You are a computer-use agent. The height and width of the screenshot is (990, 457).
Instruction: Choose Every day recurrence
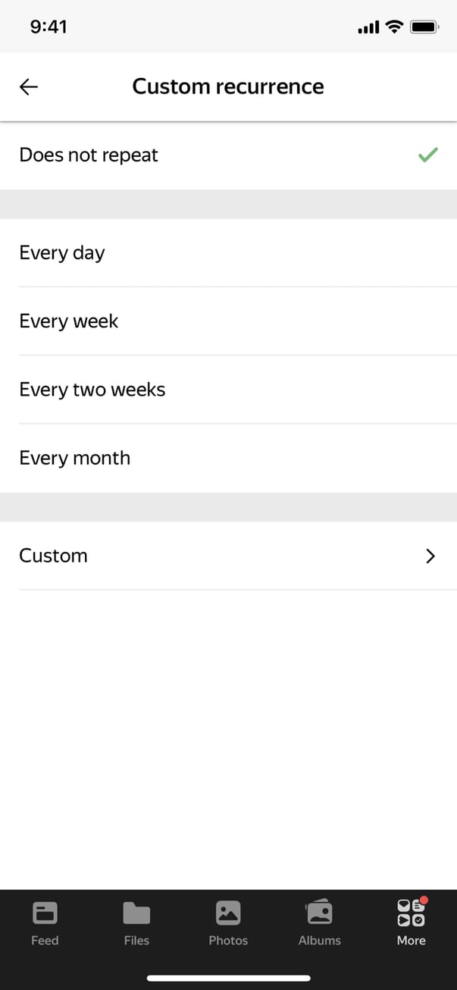62,253
